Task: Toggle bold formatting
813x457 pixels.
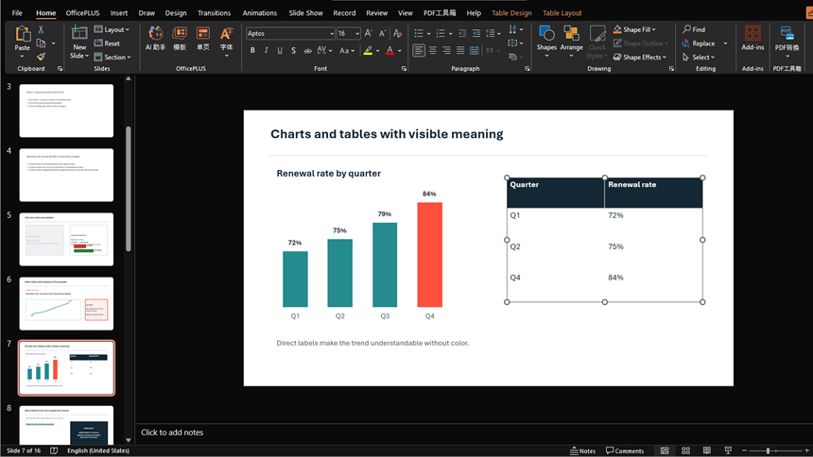Action: tap(252, 50)
